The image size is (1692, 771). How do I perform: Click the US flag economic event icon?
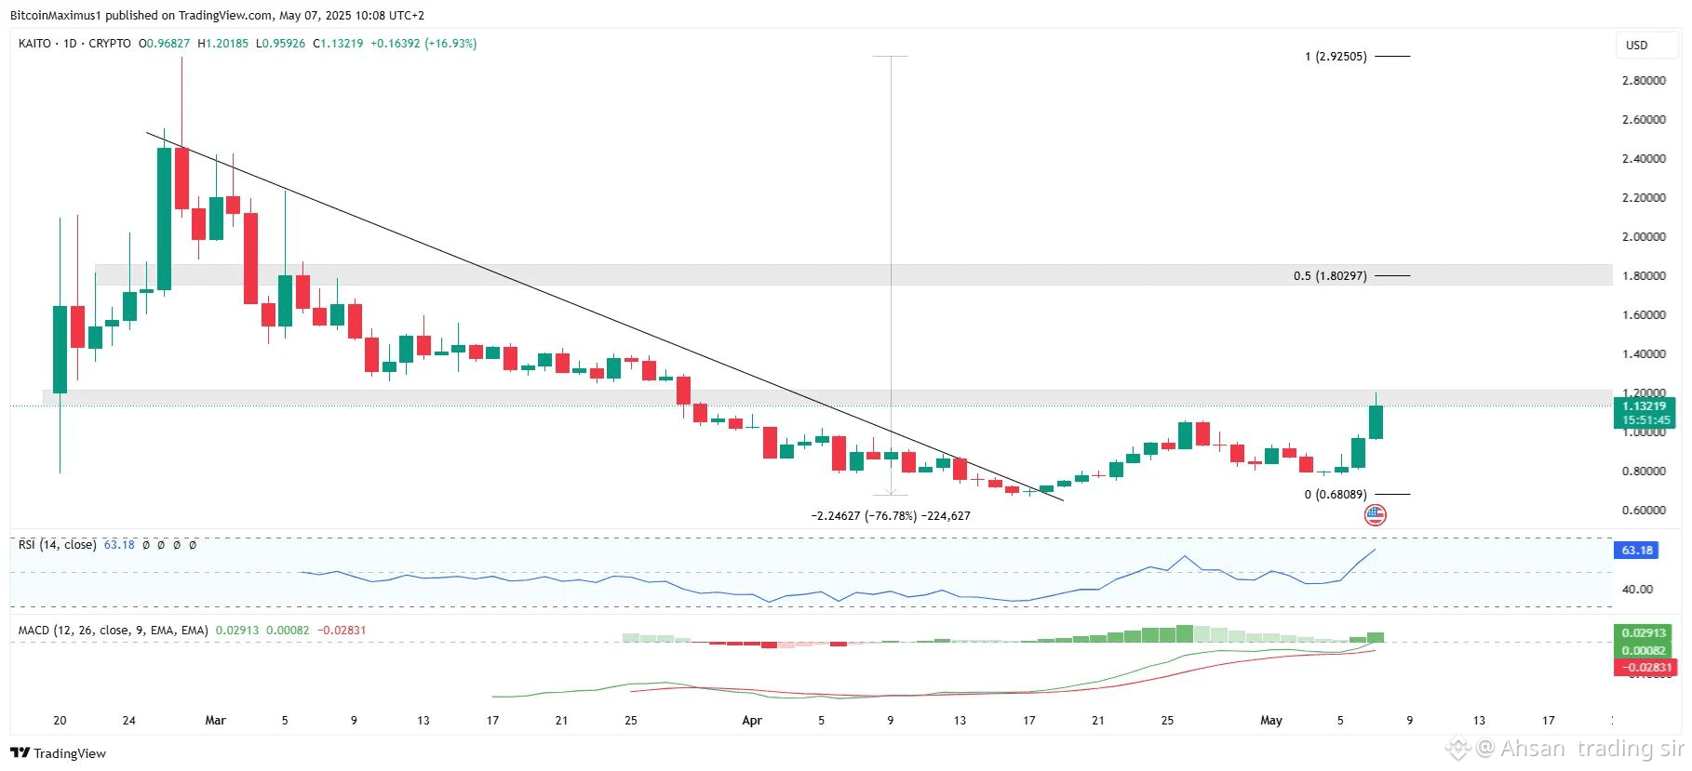tap(1375, 514)
